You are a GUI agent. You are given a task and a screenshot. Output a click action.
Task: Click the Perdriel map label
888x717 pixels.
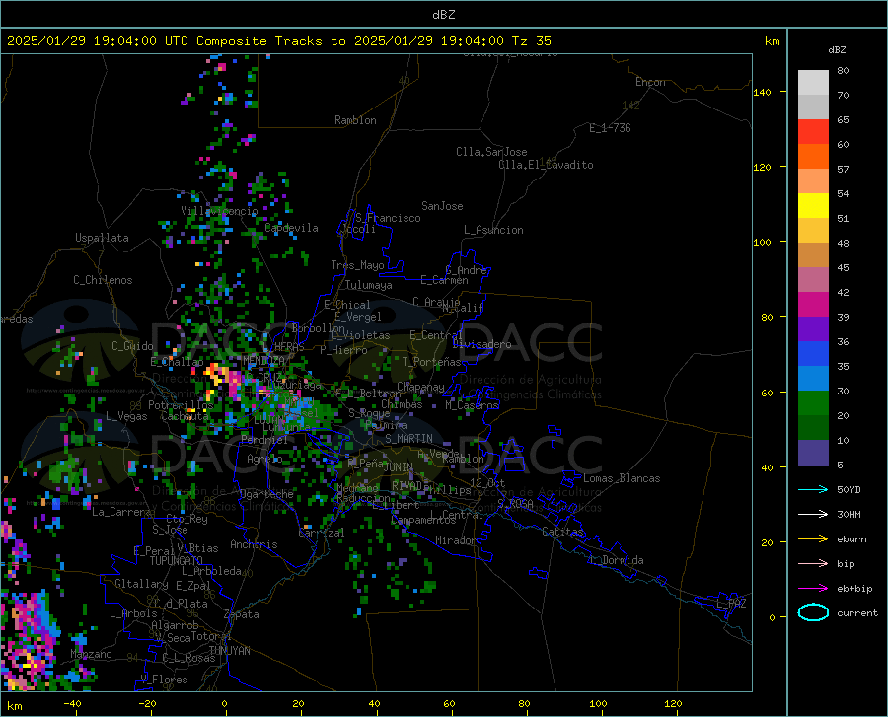pos(264,439)
